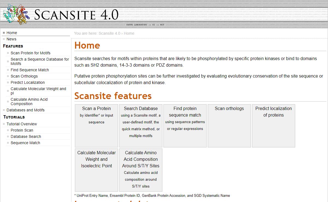
Task: Click the Features sidebar heading
Action: click(x=13, y=46)
